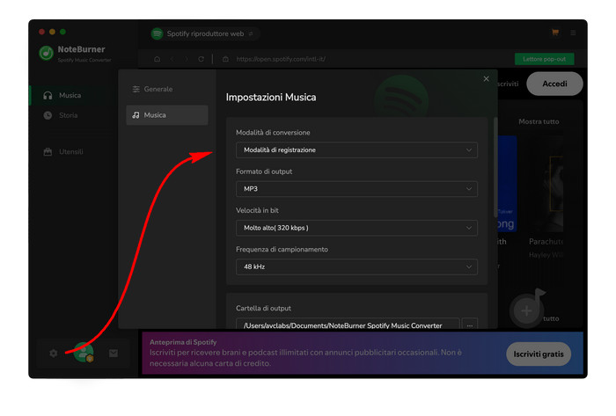The width and height of the screenshot is (616, 416).
Task: Click the switch icon beside Spotify riproduttore web
Action: pyautogui.click(x=251, y=33)
